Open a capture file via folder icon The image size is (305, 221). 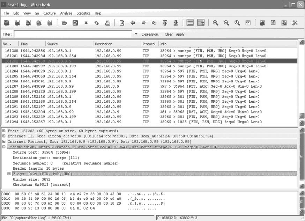[65, 23]
